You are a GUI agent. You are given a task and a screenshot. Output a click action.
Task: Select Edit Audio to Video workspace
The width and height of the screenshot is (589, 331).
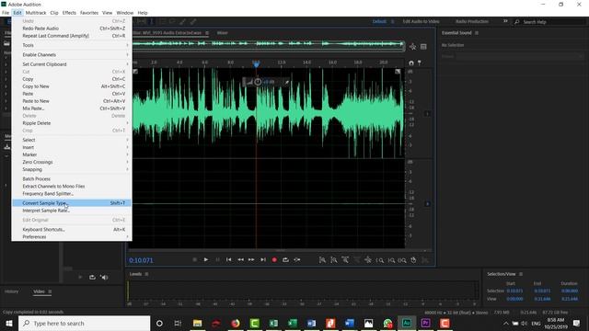pyautogui.click(x=421, y=21)
